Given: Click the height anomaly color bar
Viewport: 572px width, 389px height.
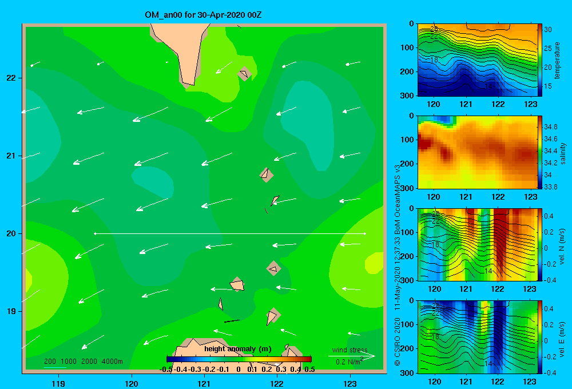Looking at the screenshot, I should pos(239,359).
